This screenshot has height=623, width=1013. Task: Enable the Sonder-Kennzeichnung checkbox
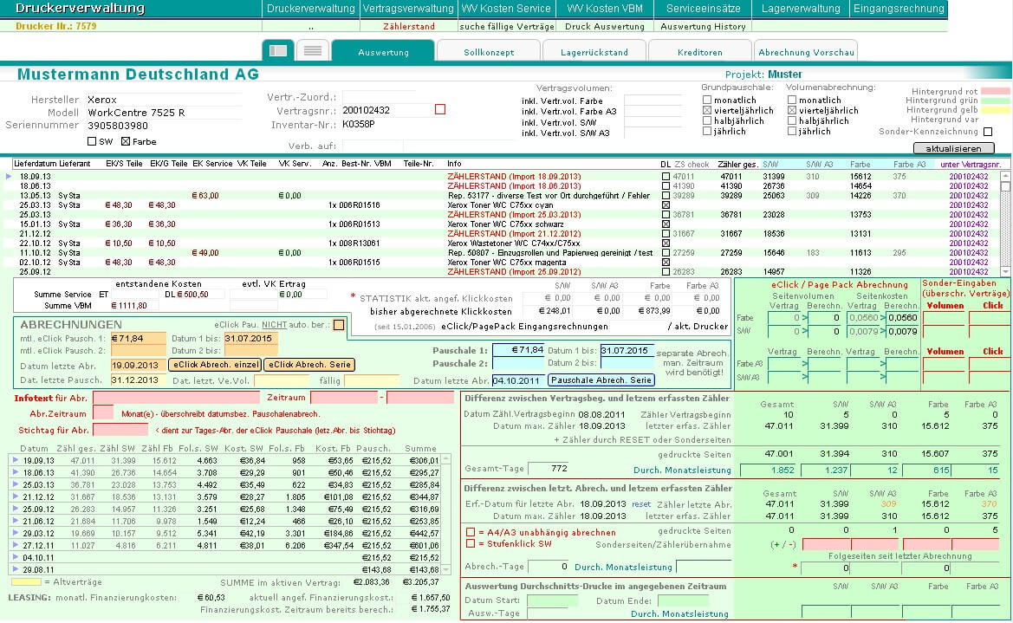pos(988,132)
